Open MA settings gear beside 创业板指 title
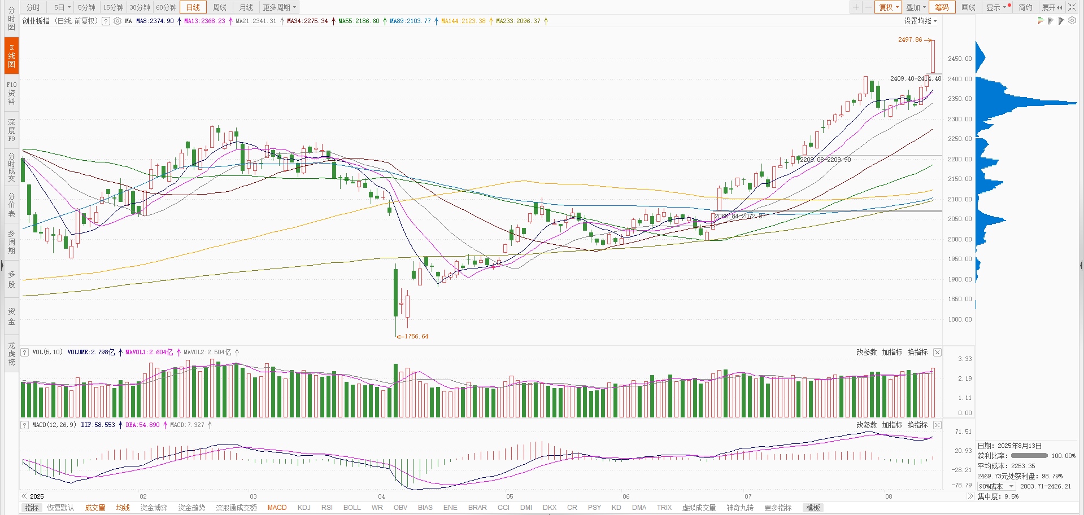This screenshot has height=515, width=1084. [117, 21]
